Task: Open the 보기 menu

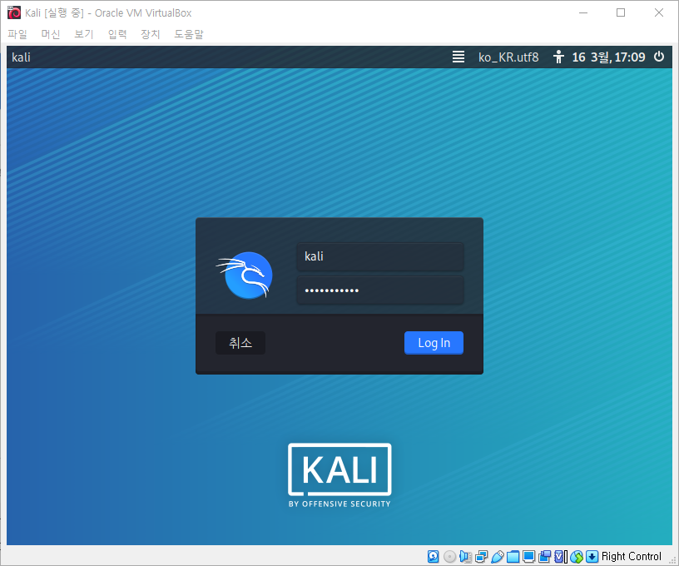Action: pos(83,34)
